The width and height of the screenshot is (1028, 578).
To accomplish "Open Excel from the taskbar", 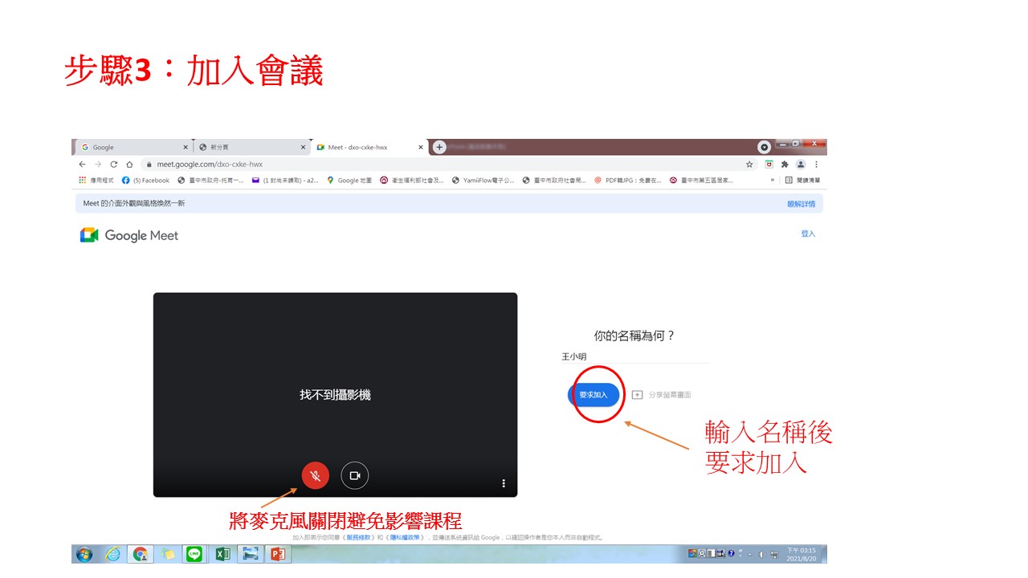I will coord(222,554).
